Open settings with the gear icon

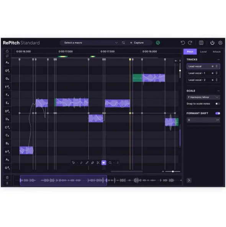coord(220,43)
